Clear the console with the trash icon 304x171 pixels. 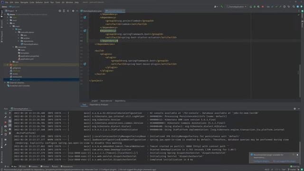click(x=10, y=133)
